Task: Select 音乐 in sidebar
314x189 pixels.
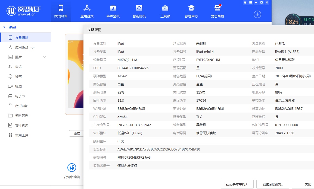Action: (x=26, y=67)
